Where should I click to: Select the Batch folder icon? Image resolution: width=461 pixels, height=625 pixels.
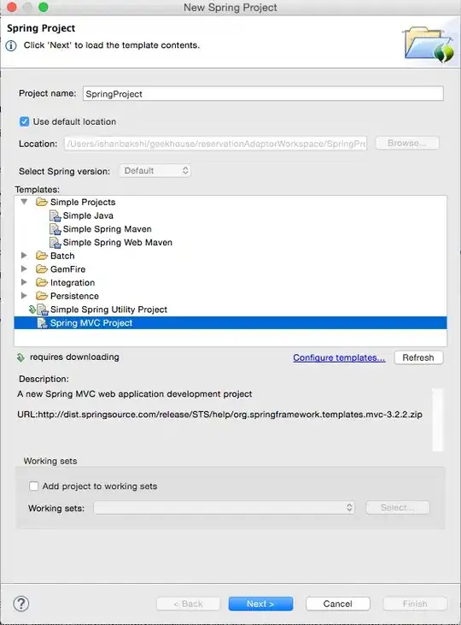pyautogui.click(x=42, y=256)
